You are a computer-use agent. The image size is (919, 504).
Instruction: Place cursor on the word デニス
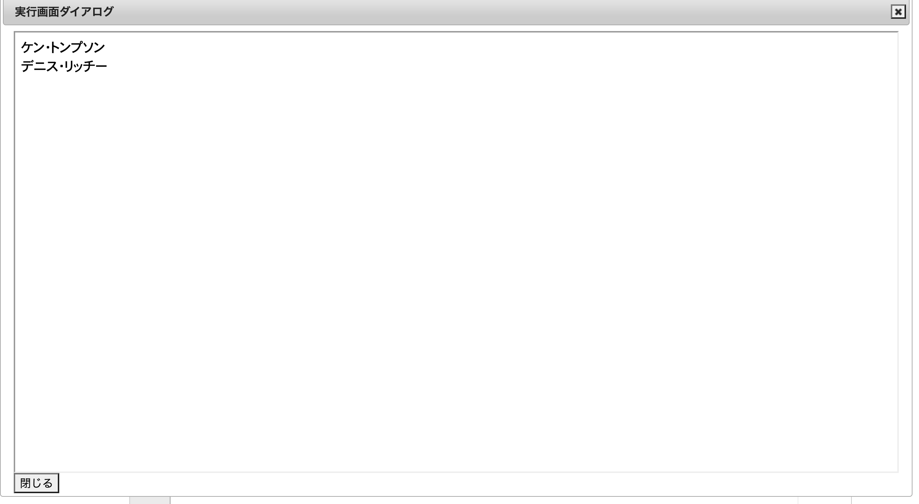39,66
